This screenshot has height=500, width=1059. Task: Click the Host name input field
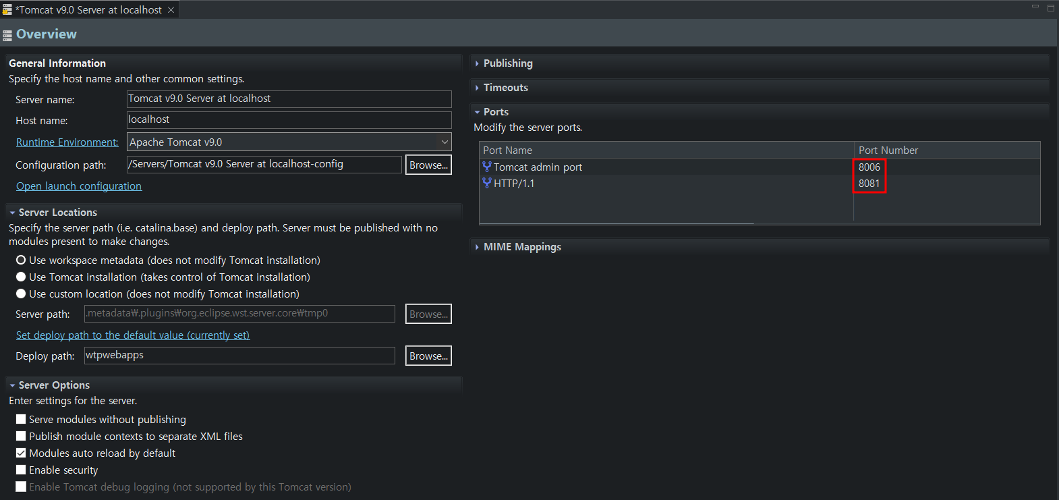(x=289, y=119)
